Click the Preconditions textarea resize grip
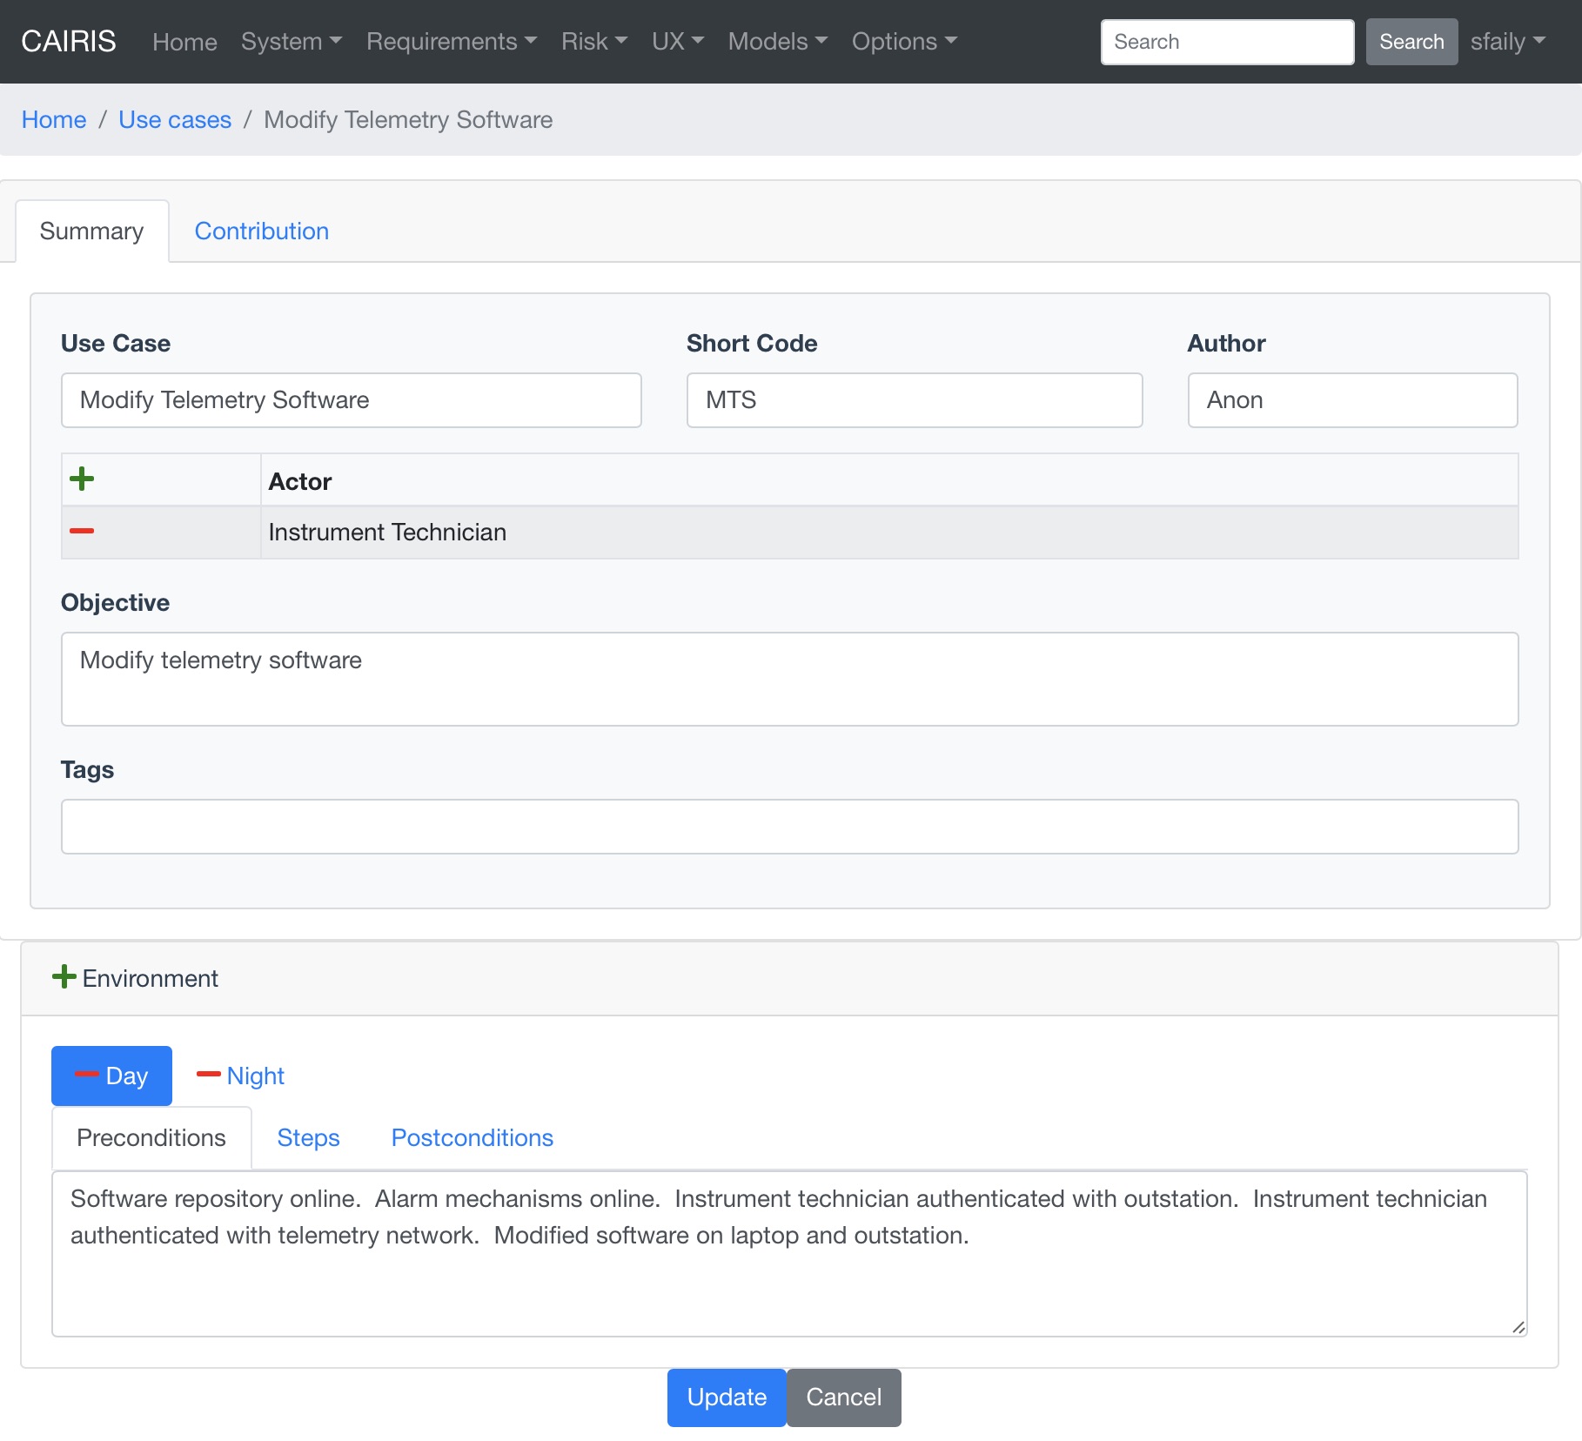Viewport: 1582px width, 1441px height. click(1518, 1327)
